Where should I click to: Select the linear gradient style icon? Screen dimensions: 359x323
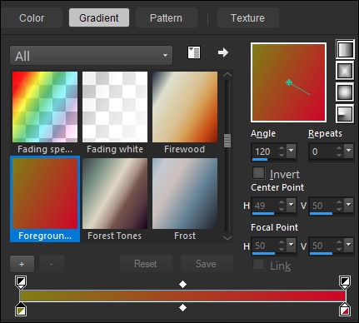tap(345, 50)
